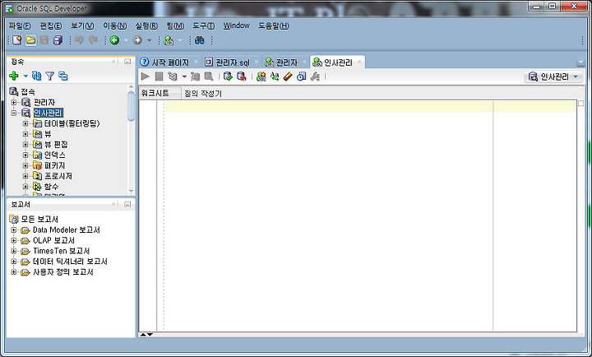Click the Commit icon with green check
The width and height of the screenshot is (592, 357).
pyautogui.click(x=228, y=76)
